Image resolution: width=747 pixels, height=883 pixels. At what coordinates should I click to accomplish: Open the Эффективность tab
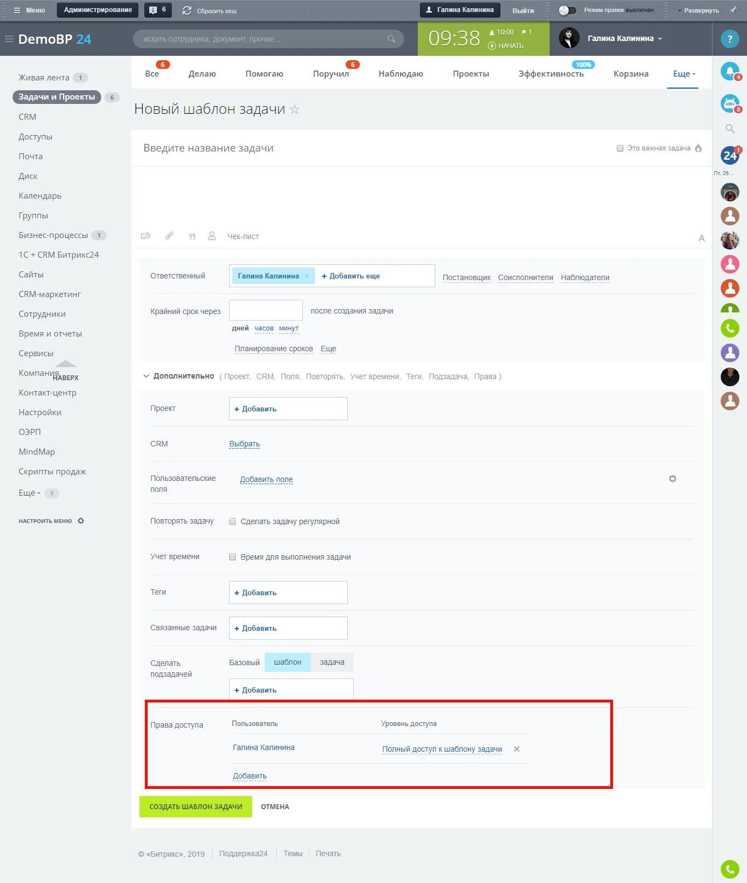pyautogui.click(x=551, y=74)
